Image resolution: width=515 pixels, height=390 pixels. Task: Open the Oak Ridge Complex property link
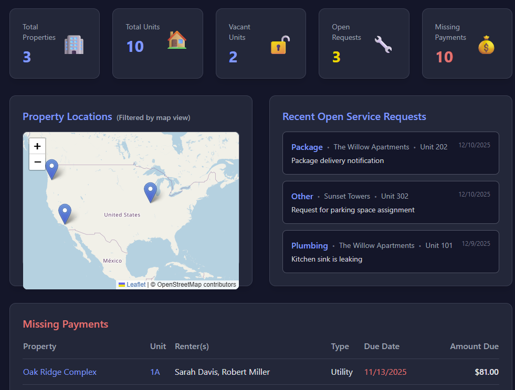click(60, 372)
